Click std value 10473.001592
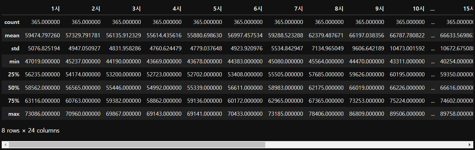 pyautogui.click(x=407, y=49)
